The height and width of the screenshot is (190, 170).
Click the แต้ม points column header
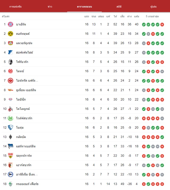tap(137, 16)
